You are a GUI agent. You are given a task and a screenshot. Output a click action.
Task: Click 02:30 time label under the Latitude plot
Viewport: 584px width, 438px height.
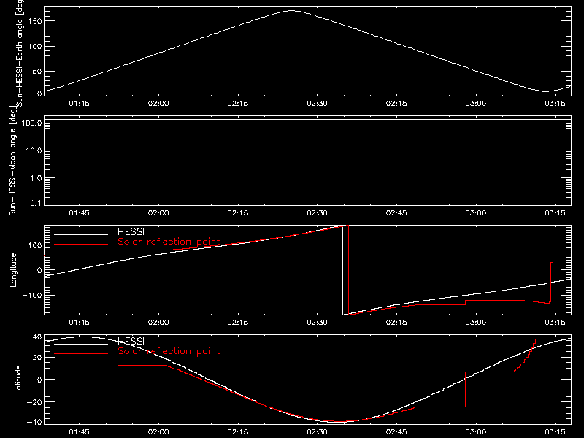317,432
